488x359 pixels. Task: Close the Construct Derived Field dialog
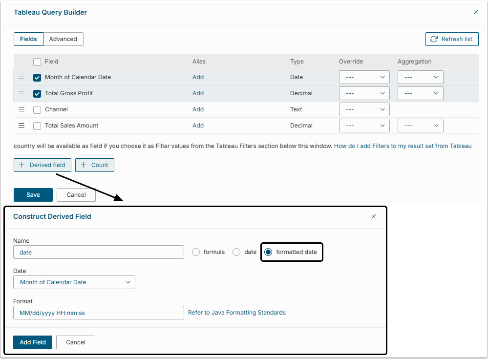pyautogui.click(x=374, y=216)
